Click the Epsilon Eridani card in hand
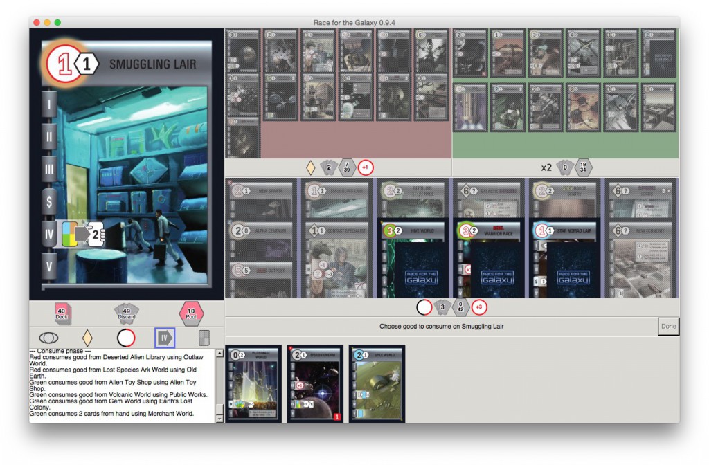The height and width of the screenshot is (465, 709). coord(315,383)
